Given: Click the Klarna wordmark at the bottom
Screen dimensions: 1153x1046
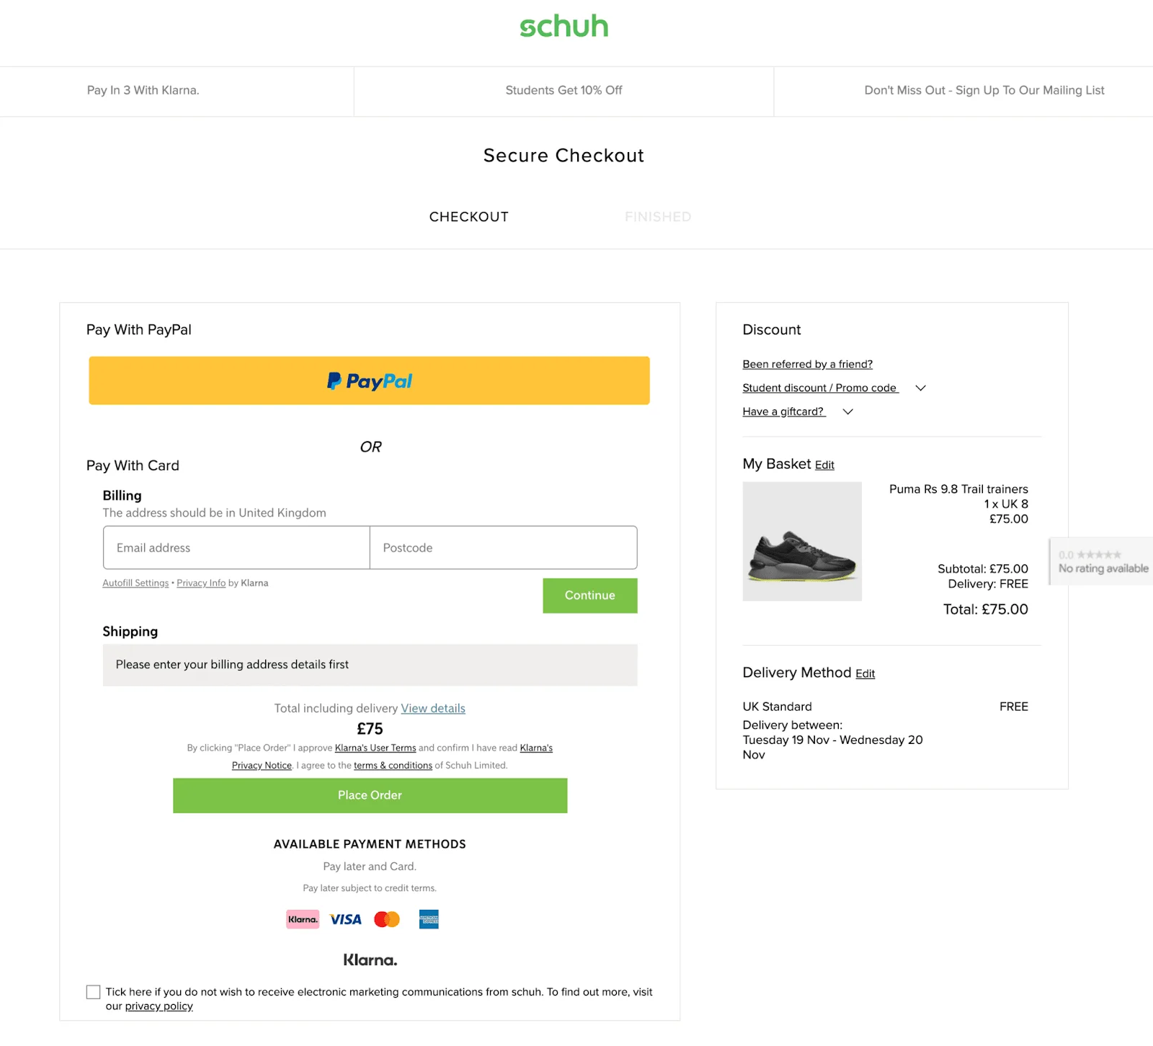Looking at the screenshot, I should pyautogui.click(x=370, y=959).
